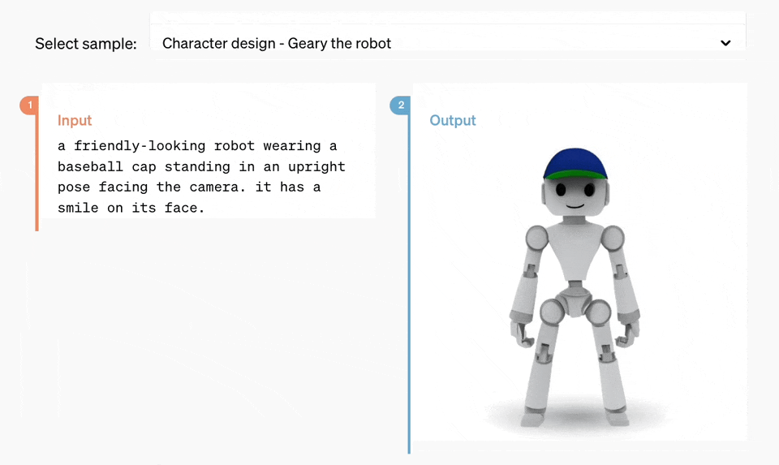This screenshot has width=779, height=465.
Task: Click the friendly-looking robot prompt text
Action: click(201, 177)
